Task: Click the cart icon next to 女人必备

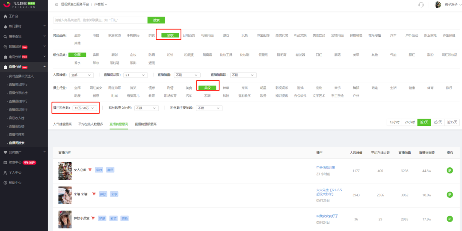Action: [x=90, y=170]
